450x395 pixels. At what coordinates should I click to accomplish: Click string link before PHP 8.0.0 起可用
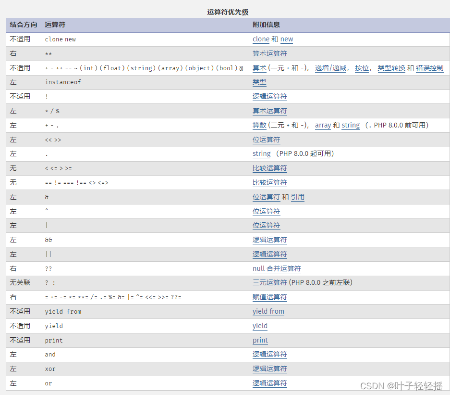261,154
